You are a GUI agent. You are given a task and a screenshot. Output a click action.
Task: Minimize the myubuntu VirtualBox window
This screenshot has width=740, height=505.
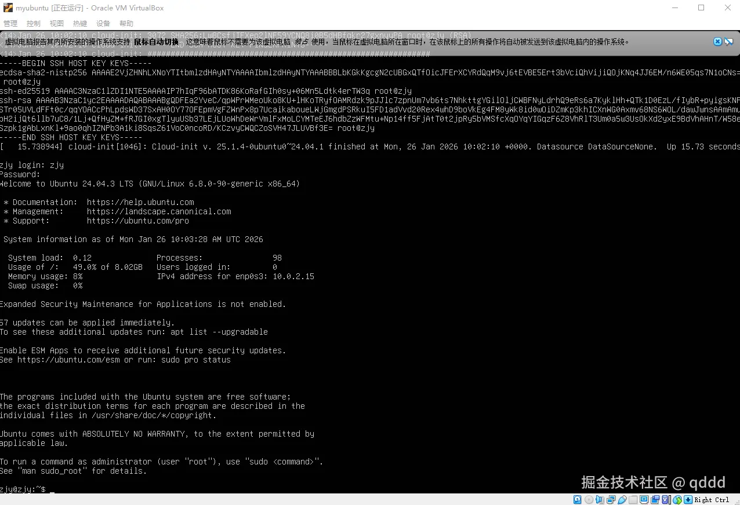coord(674,8)
